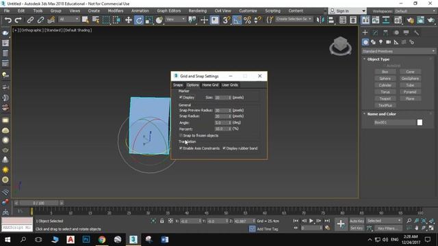Toggle Spinner Snap in main toolbar

click(x=257, y=20)
